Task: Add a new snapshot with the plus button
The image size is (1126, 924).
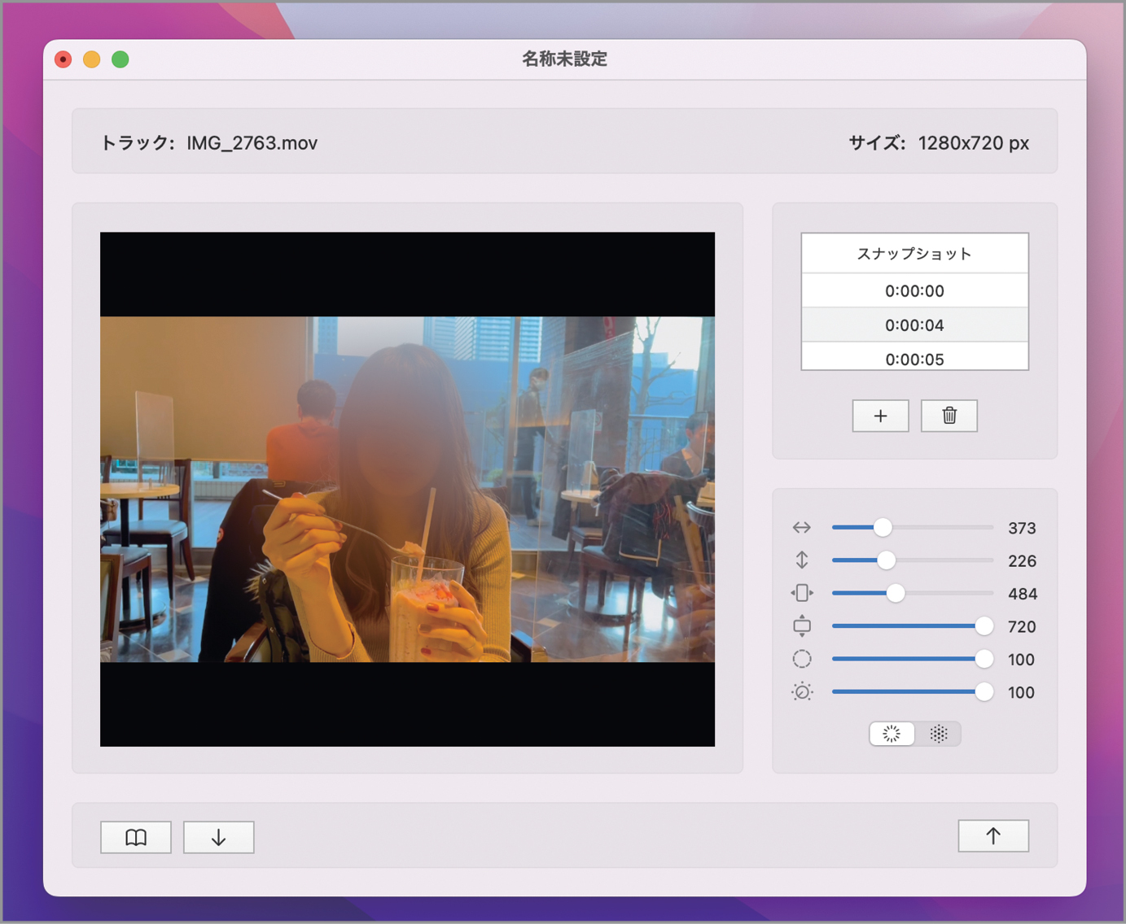Action: (880, 416)
